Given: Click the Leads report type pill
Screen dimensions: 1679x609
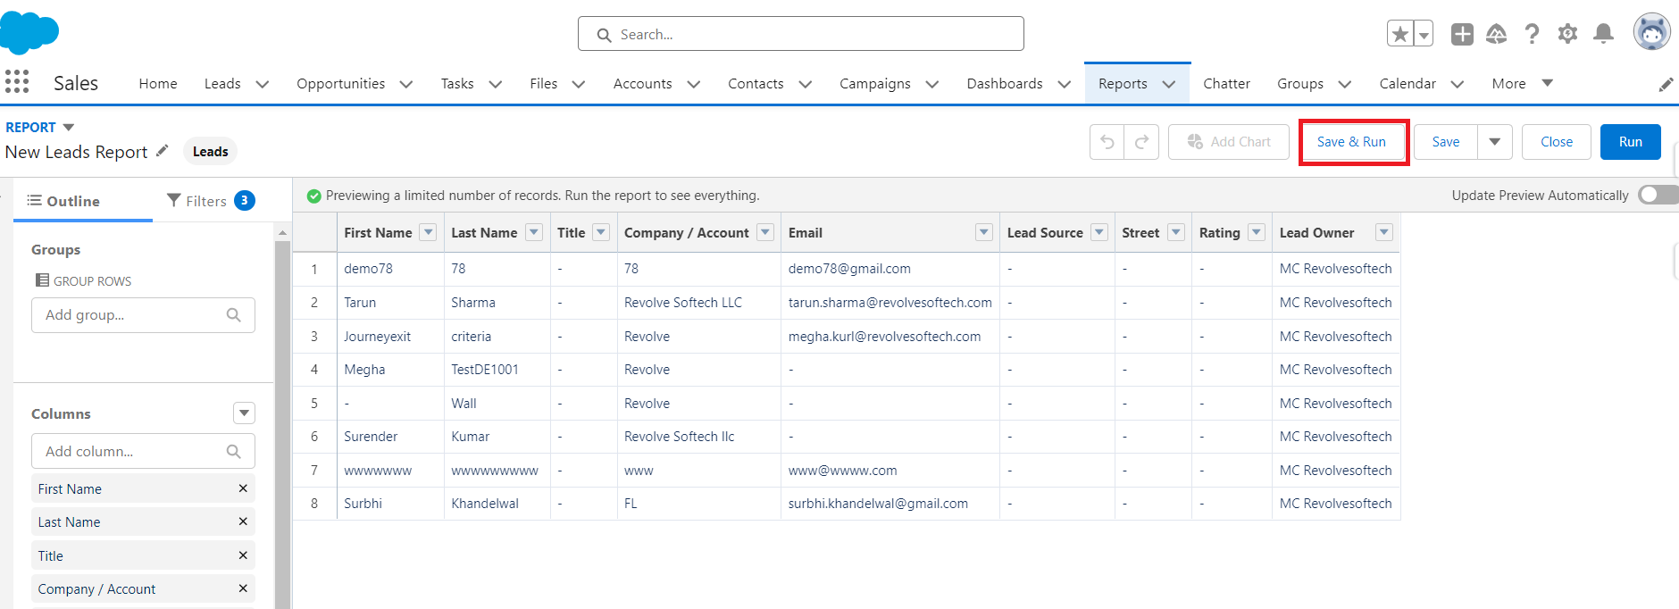Looking at the screenshot, I should [x=211, y=152].
